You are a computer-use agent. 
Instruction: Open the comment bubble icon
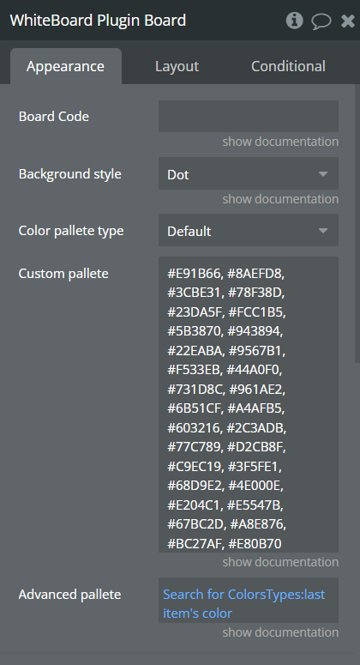(x=321, y=21)
